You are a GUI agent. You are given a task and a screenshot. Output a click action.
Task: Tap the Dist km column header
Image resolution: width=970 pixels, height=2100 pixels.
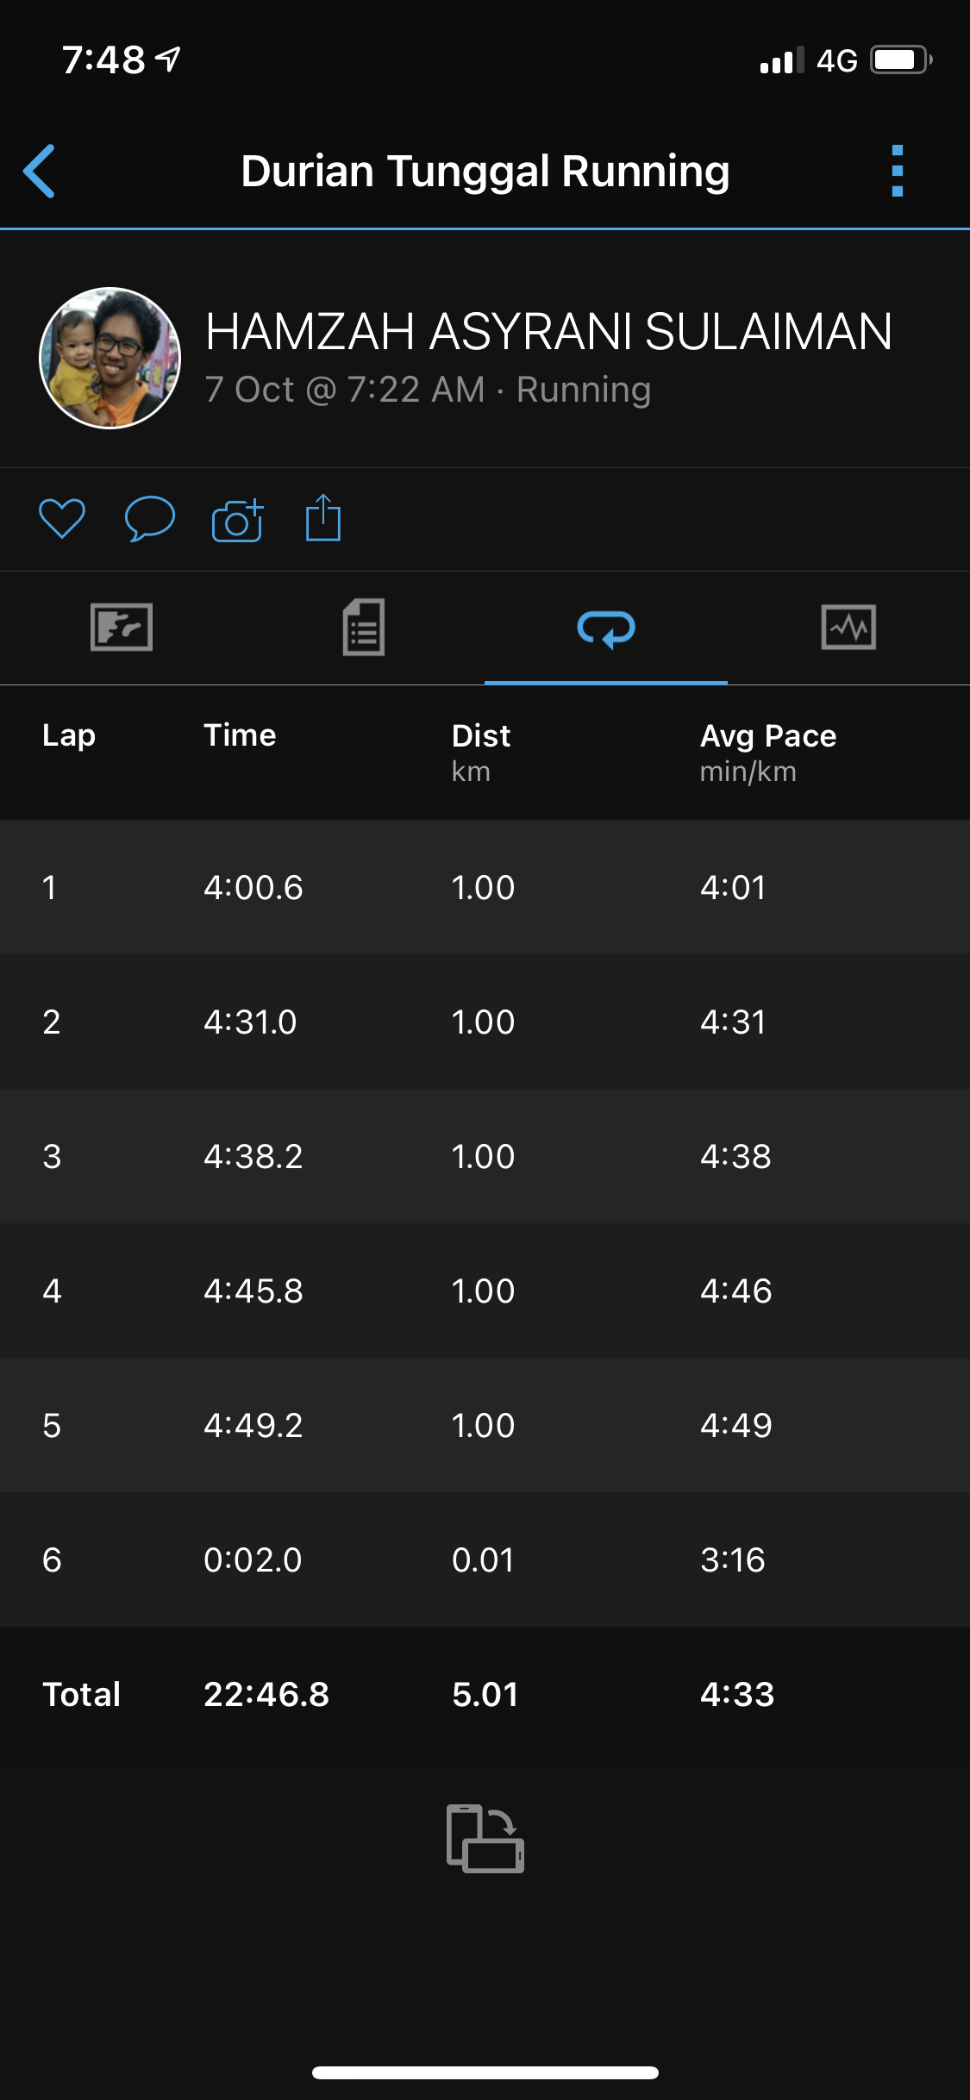pyautogui.click(x=481, y=750)
